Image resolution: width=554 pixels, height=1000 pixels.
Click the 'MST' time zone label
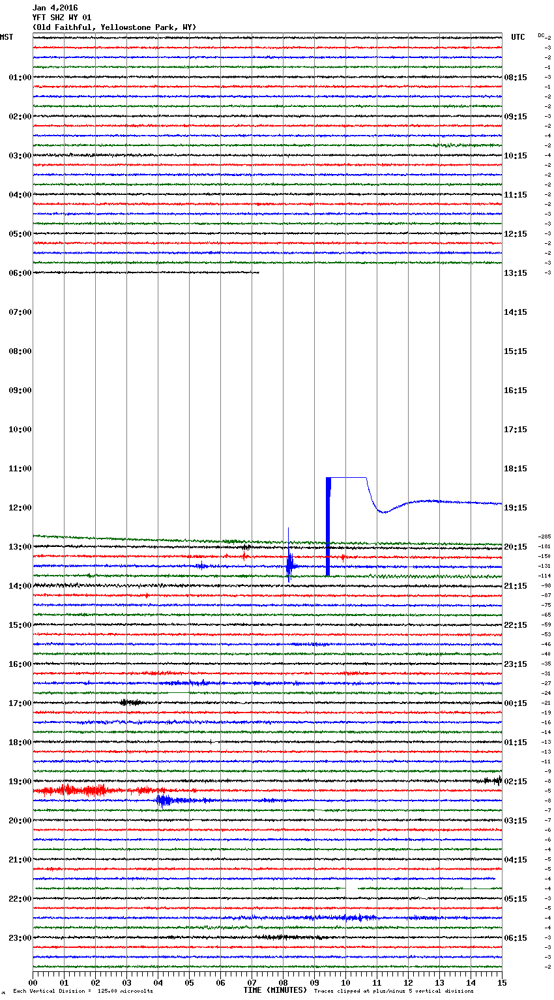click(7, 37)
